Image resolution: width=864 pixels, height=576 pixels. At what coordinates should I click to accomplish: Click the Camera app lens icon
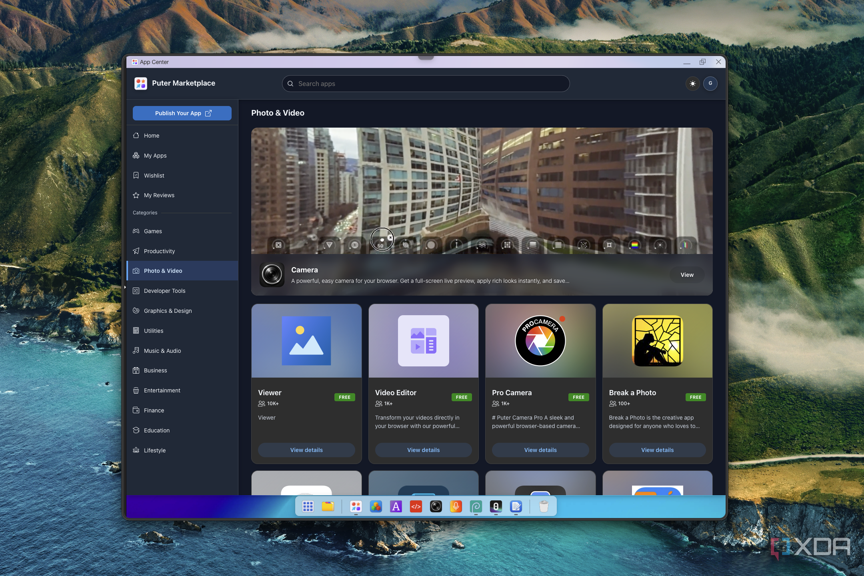pyautogui.click(x=272, y=275)
